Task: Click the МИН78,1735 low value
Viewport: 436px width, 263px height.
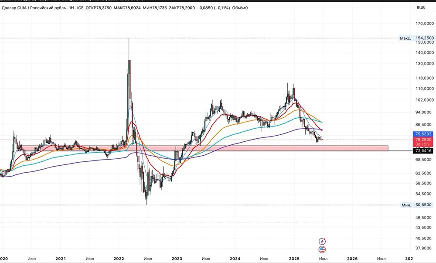Action: coord(155,8)
